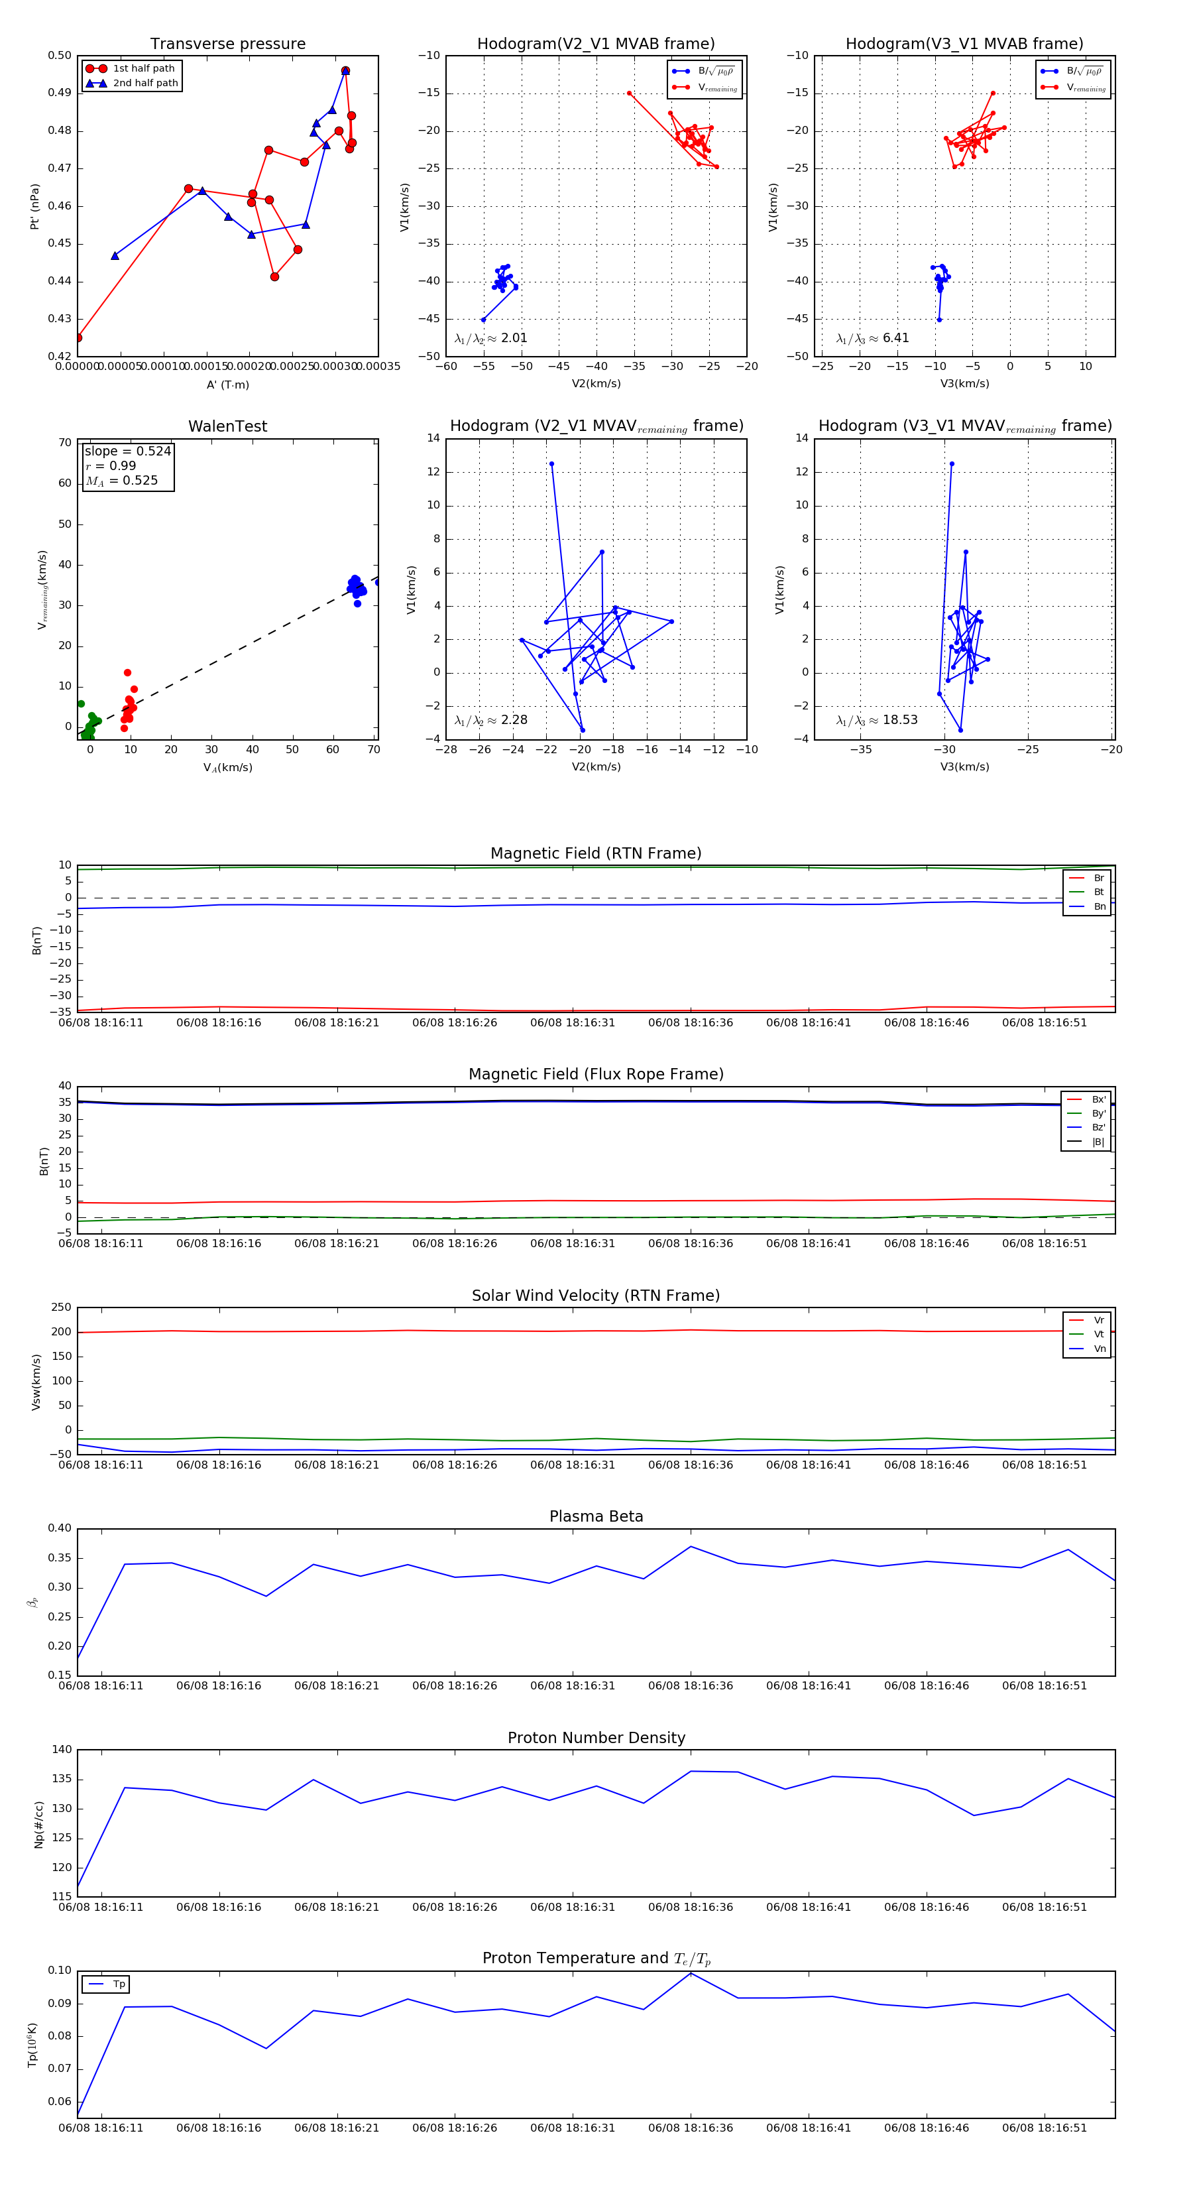The image size is (1193, 2188).
Task: Click the "Pt' (nPa)" y-axis label
Action: [35, 206]
